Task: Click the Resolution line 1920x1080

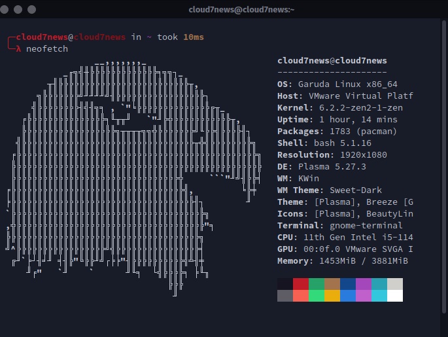Action: coord(332,154)
